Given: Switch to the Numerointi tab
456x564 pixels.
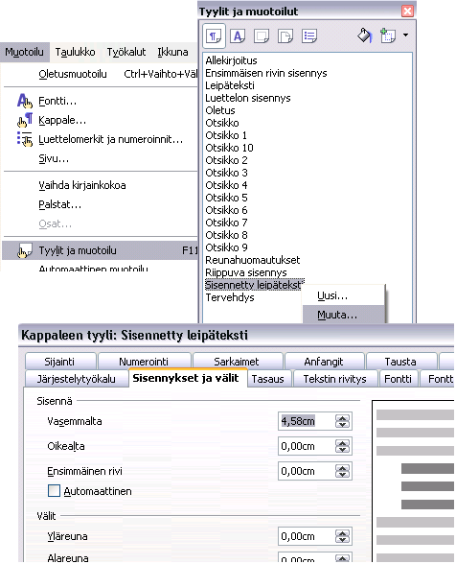Looking at the screenshot, I should point(144,361).
